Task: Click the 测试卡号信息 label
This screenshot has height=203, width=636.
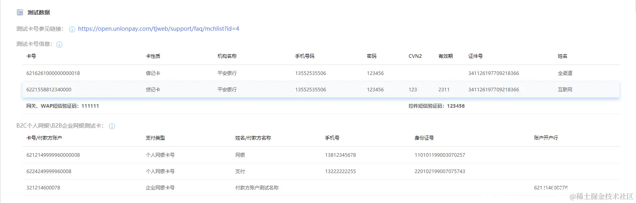Action: click(x=34, y=44)
